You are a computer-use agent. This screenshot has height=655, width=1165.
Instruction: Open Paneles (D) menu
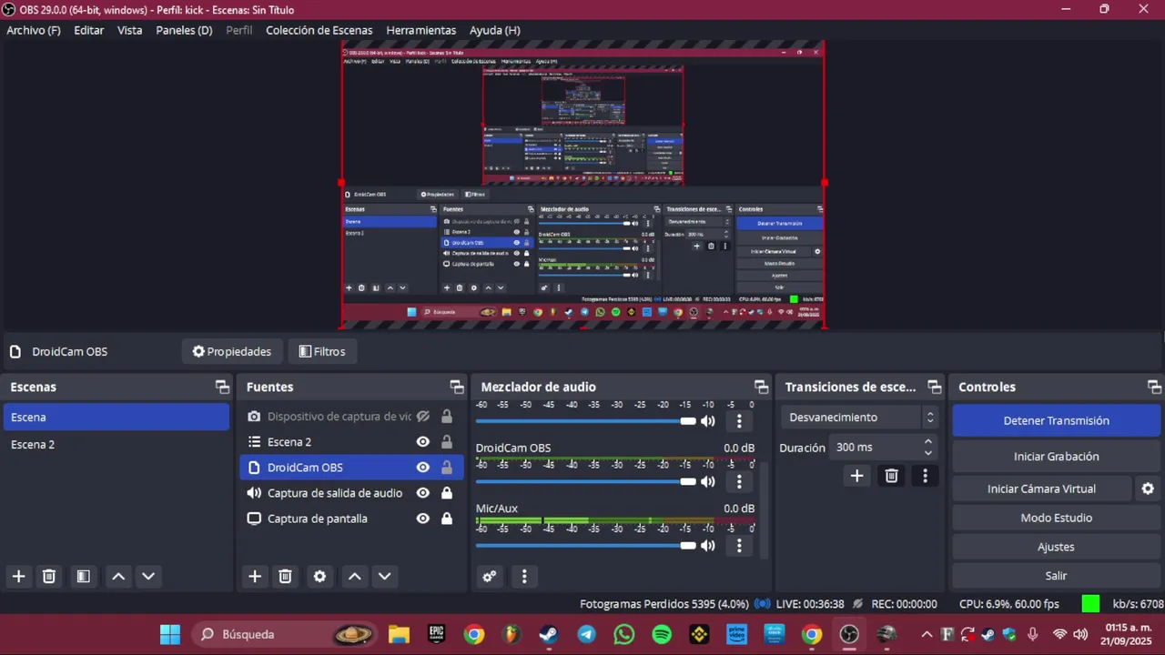tap(184, 30)
